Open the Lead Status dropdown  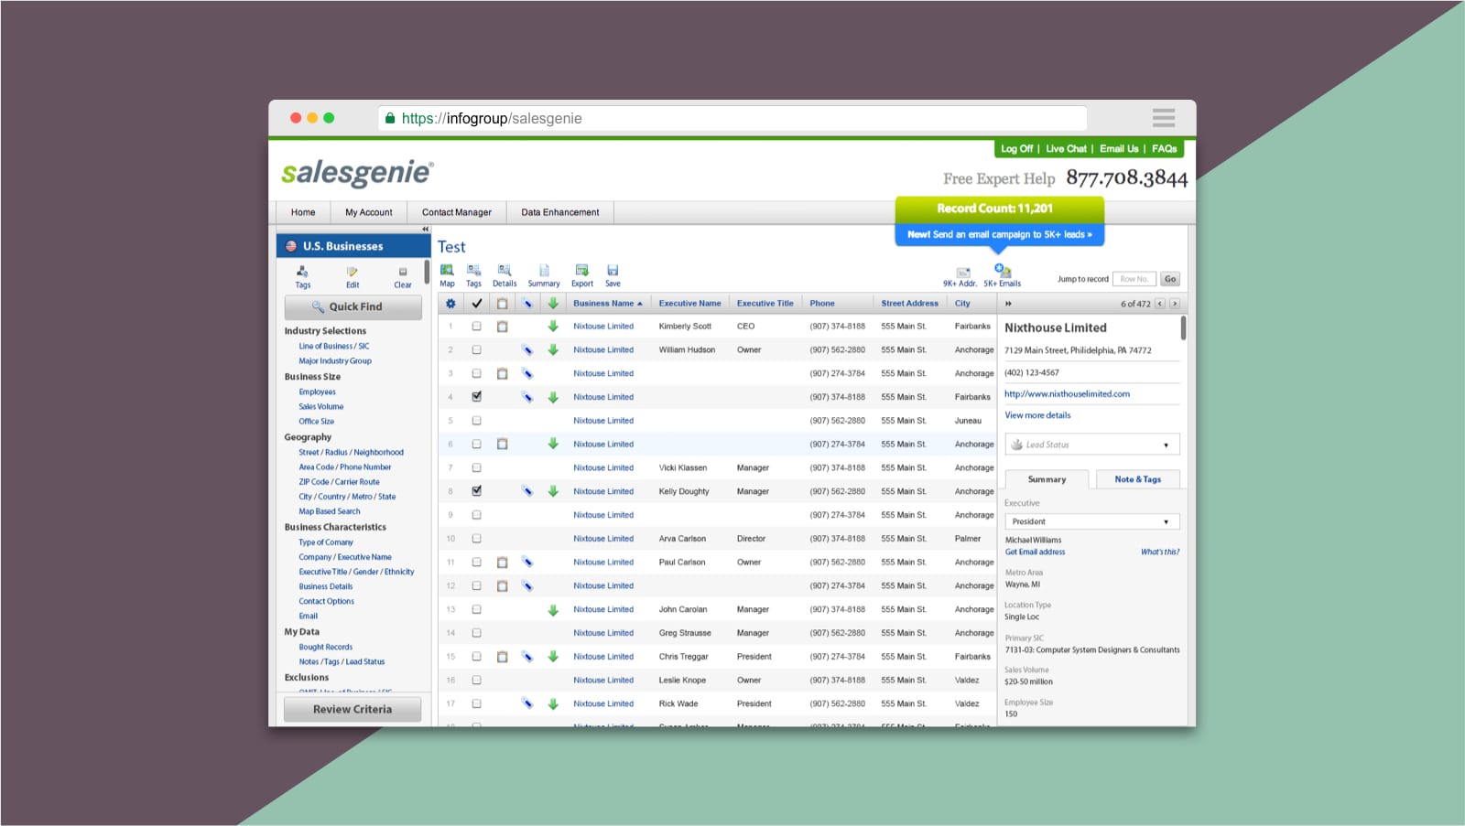tap(1092, 445)
